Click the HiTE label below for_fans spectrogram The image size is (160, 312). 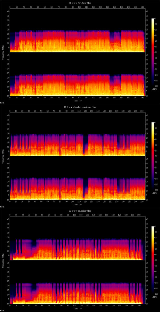pyautogui.click(x=2, y=103)
